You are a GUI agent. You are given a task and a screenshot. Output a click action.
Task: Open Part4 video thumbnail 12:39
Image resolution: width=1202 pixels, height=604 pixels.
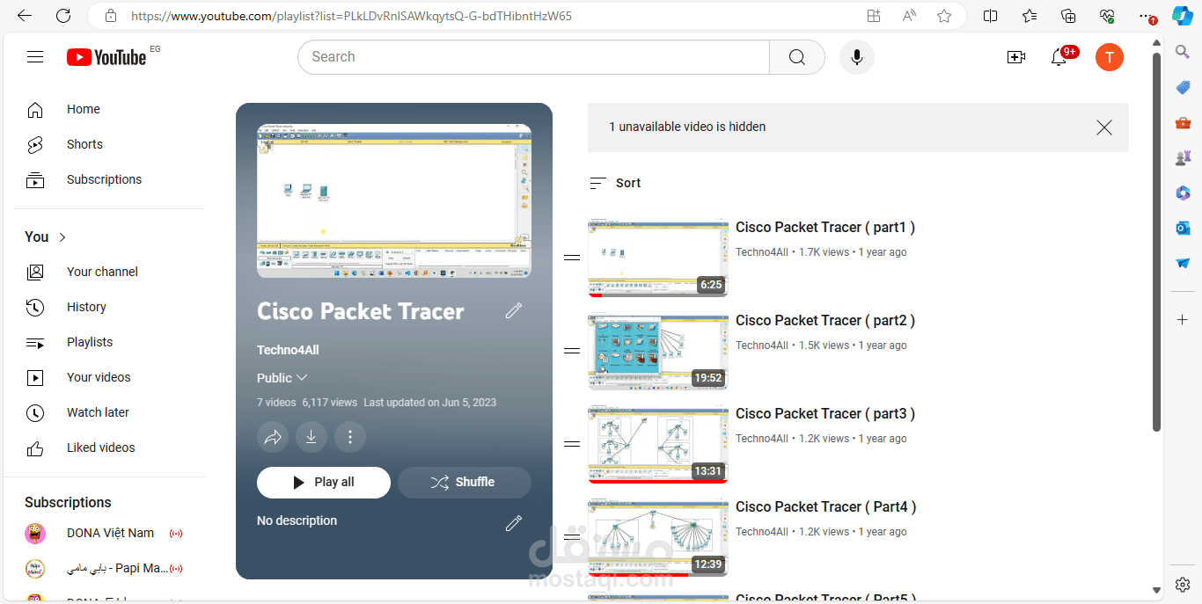click(x=658, y=537)
